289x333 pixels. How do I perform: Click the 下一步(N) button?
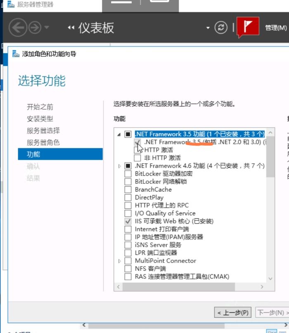tap(272, 312)
